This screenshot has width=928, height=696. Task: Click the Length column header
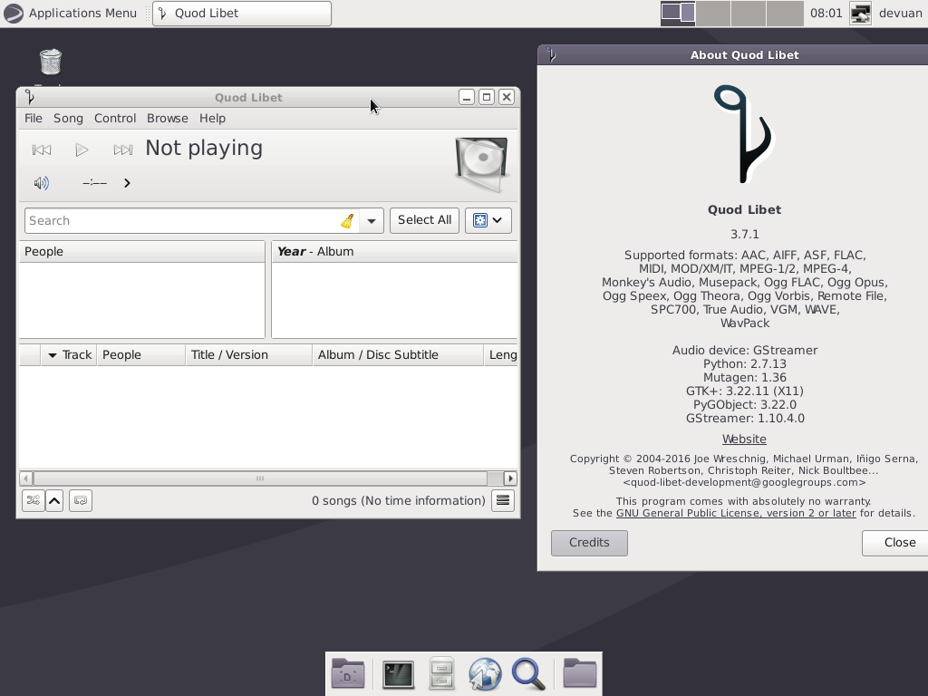click(x=502, y=355)
